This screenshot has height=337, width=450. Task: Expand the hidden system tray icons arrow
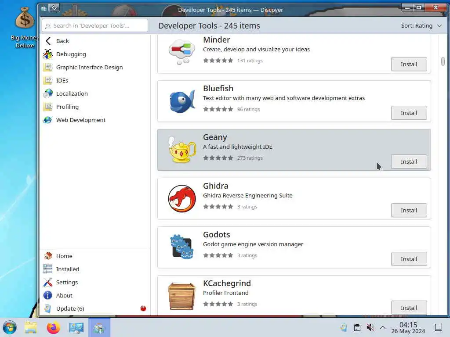coord(383,327)
